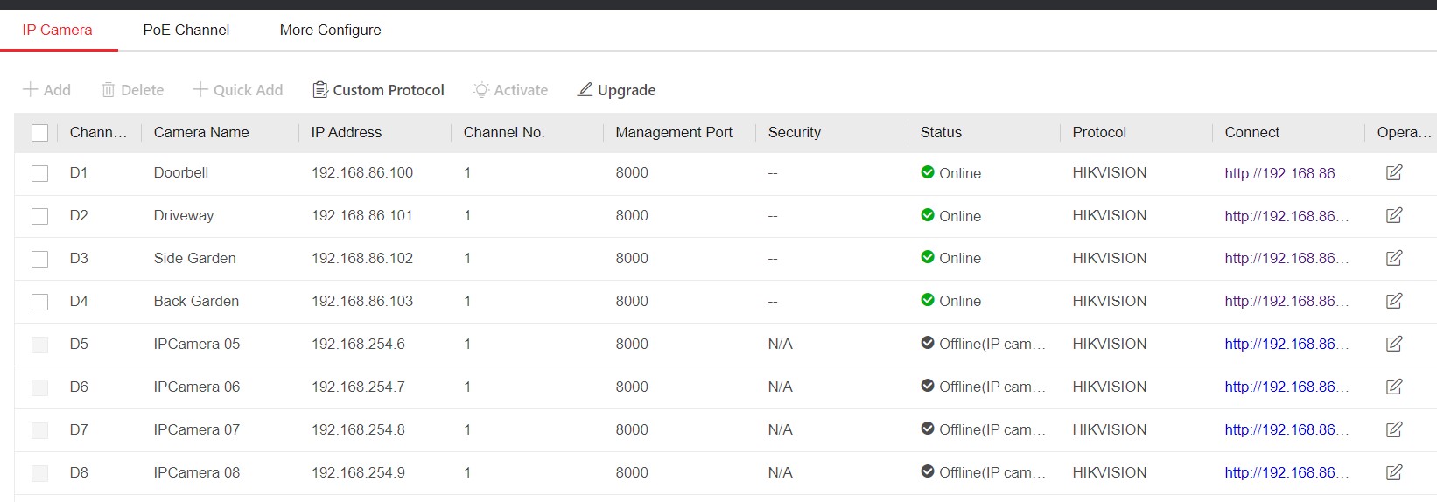Follow the connect link for IPCamera 06
The height and width of the screenshot is (502, 1437).
[x=1285, y=387]
